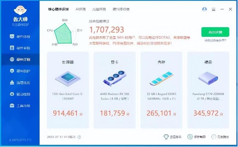Screen dimensions: 238x147
Task: Open the 历史得分 link
Action: [x=223, y=137]
